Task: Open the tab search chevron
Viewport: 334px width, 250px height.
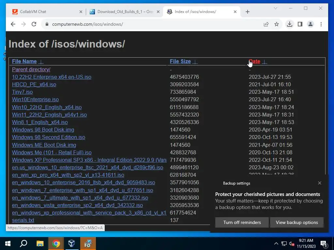Action: pyautogui.click(x=275, y=8)
